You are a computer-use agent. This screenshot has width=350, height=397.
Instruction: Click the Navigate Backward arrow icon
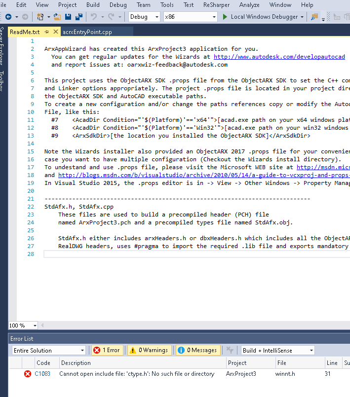tap(8, 17)
